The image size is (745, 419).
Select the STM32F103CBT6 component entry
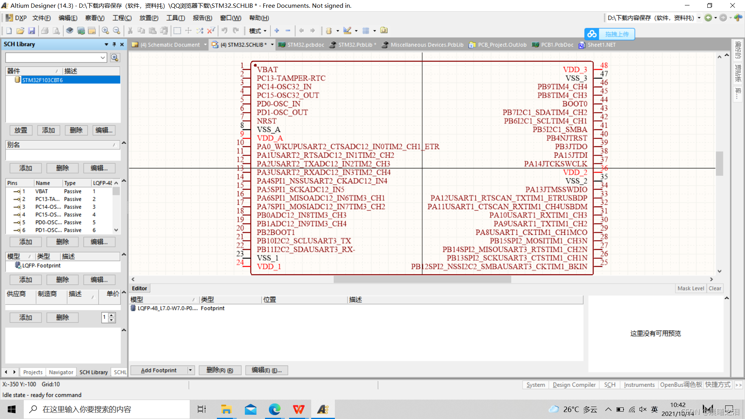[42, 80]
